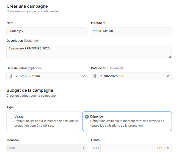Click into the Nom field containing Printemps
The image size is (179, 162).
[x=47, y=31]
